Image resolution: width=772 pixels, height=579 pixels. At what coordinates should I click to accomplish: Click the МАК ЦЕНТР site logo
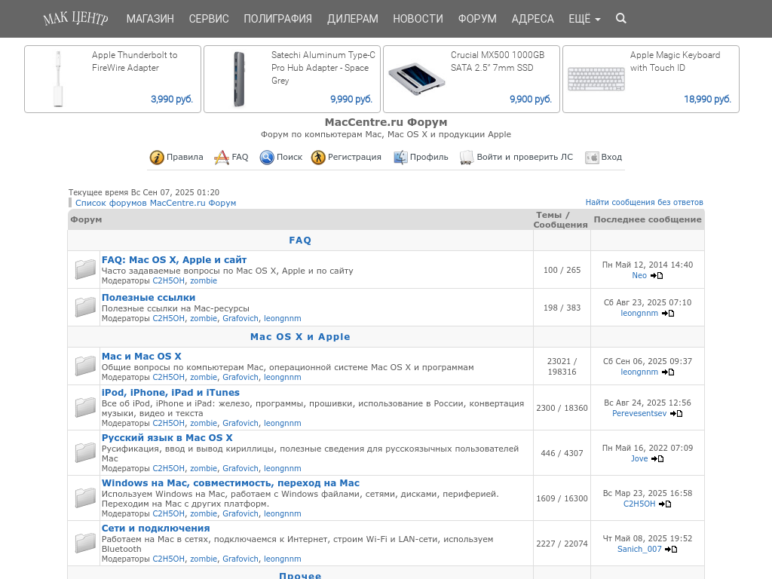pyautogui.click(x=75, y=19)
